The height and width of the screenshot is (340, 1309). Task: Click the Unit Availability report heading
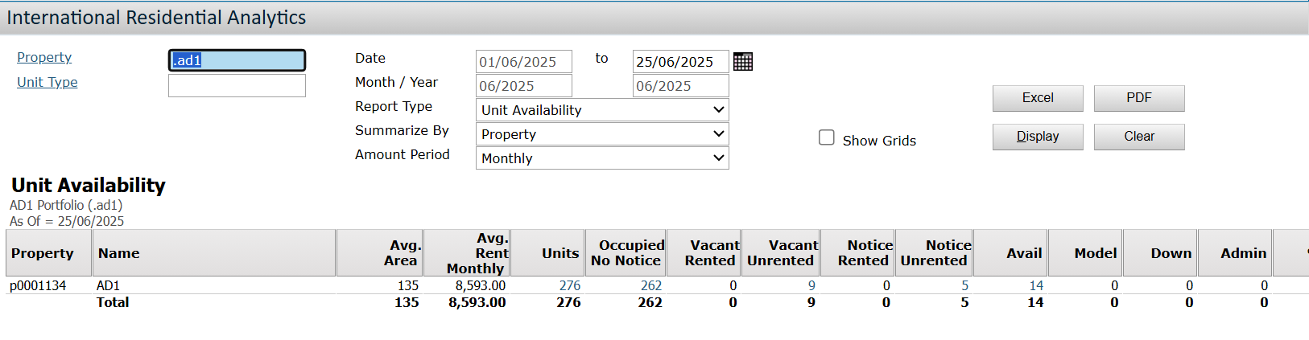[89, 186]
